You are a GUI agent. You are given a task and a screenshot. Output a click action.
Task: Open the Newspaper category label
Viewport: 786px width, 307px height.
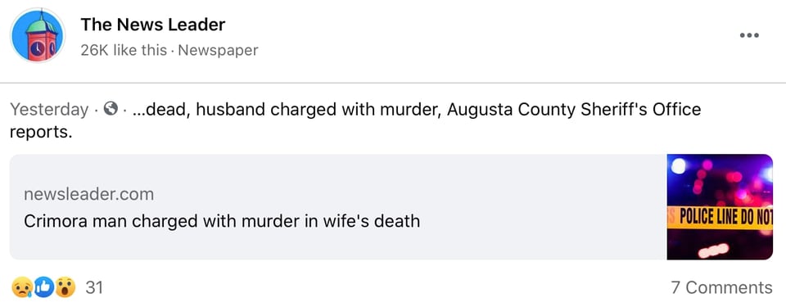pos(218,50)
